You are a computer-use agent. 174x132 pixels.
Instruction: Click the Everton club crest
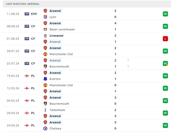click(45, 79)
